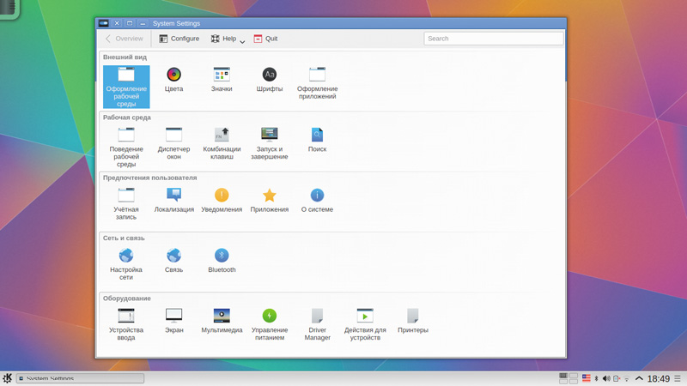Open Уведомления notifications settings

[222, 201]
